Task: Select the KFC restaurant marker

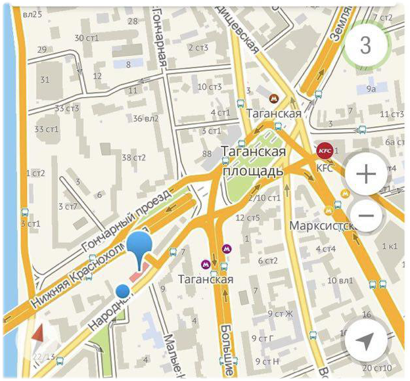Action: click(x=325, y=151)
